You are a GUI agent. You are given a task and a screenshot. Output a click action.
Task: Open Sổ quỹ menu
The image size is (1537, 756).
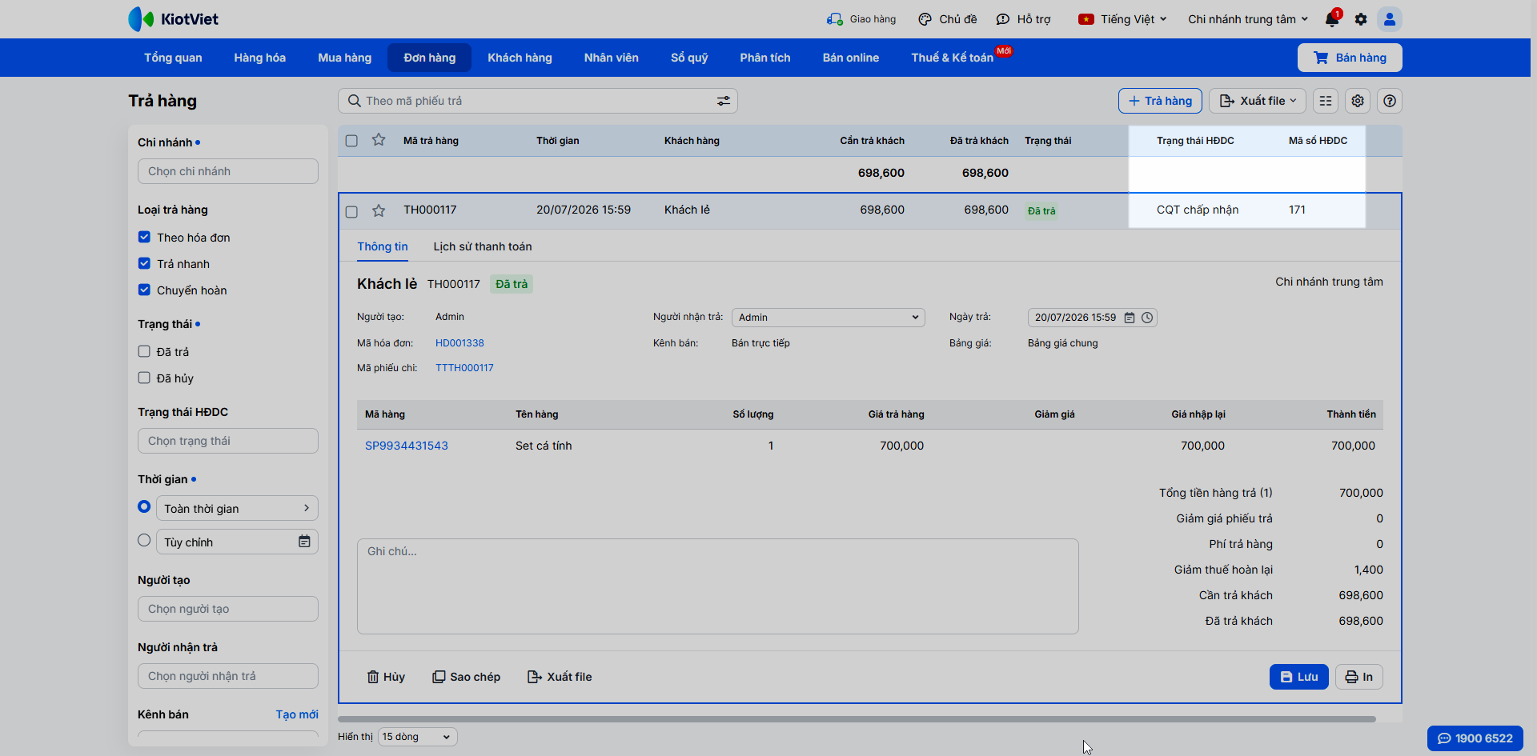click(689, 58)
